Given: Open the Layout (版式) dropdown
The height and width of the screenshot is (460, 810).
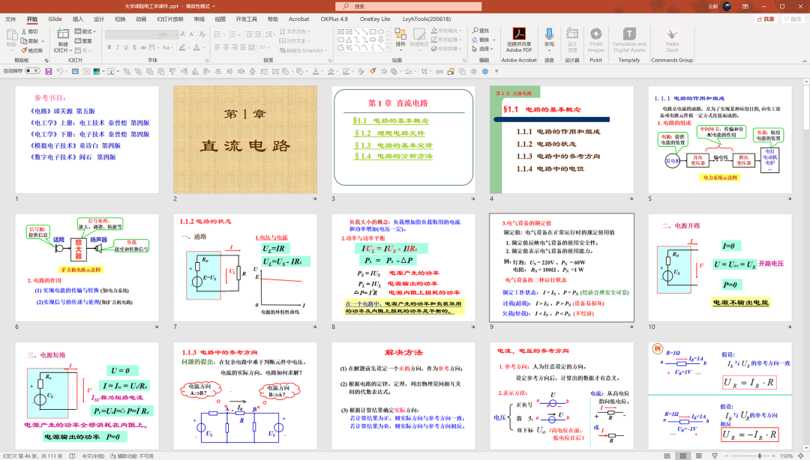Looking at the screenshot, I should [x=85, y=31].
